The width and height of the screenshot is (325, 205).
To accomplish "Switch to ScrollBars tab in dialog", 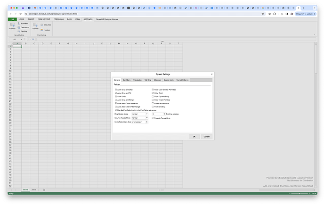I will (127, 80).
